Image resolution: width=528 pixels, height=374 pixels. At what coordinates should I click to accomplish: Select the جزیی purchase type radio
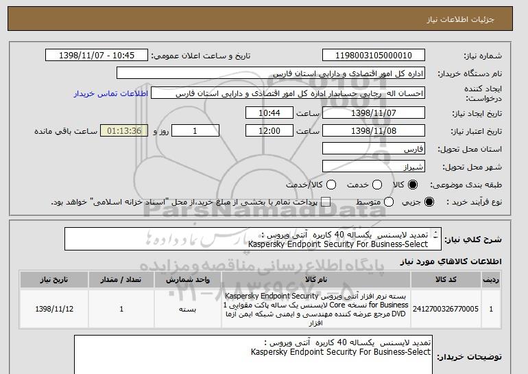coord(429,202)
